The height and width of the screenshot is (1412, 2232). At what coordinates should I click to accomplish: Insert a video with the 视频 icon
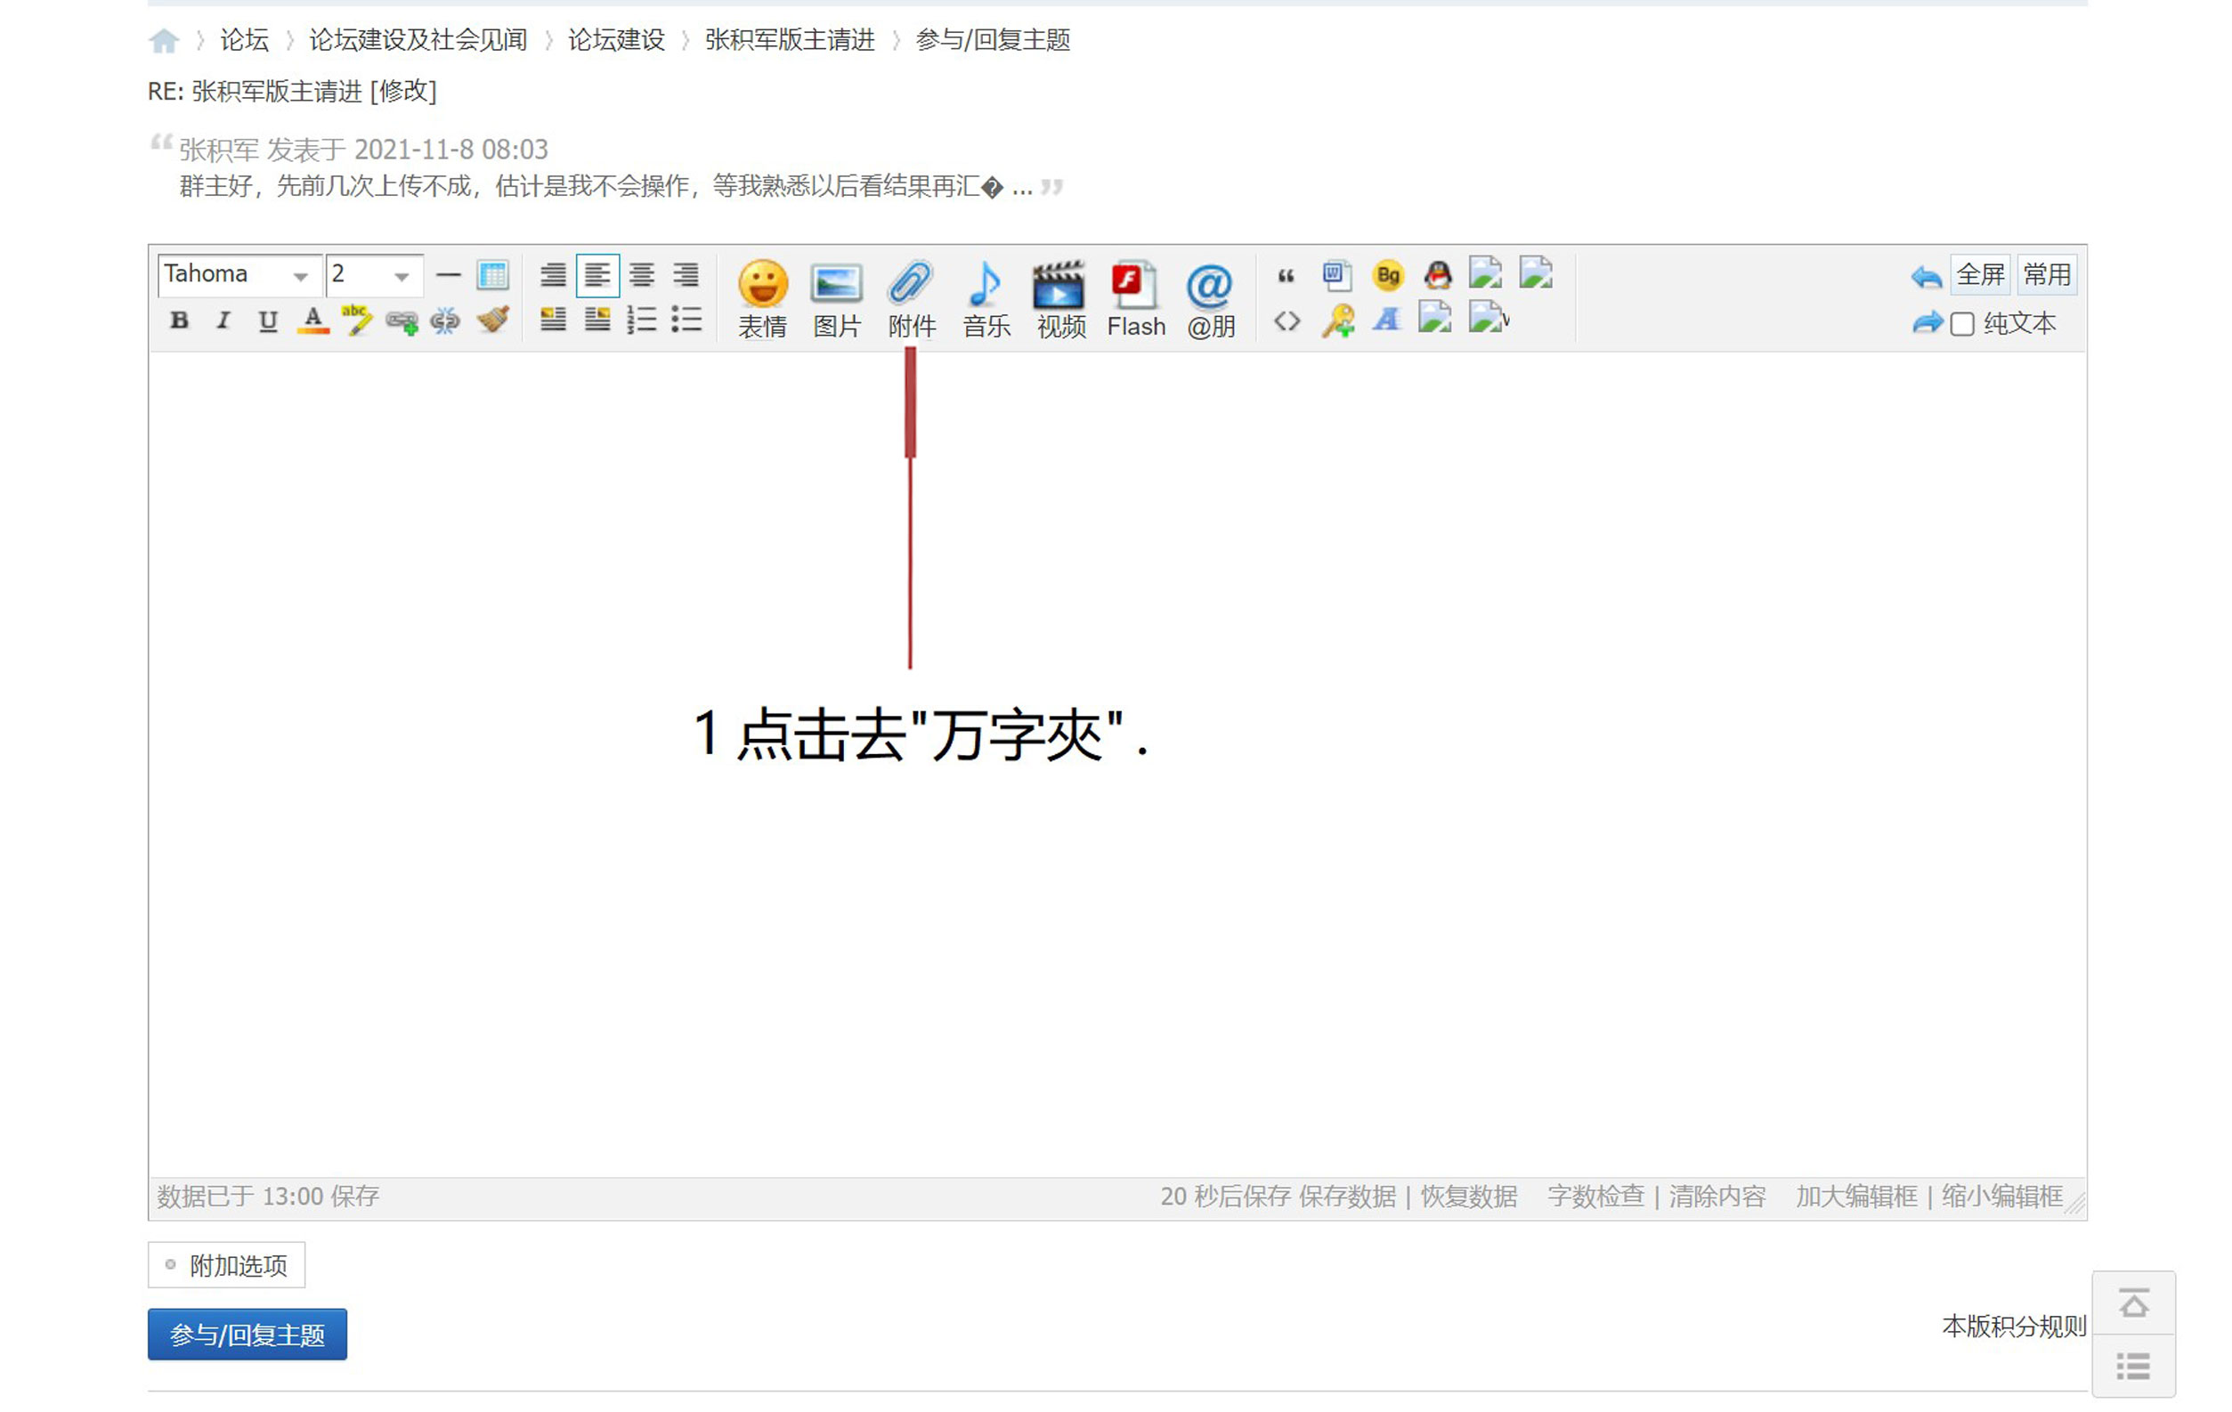1059,296
